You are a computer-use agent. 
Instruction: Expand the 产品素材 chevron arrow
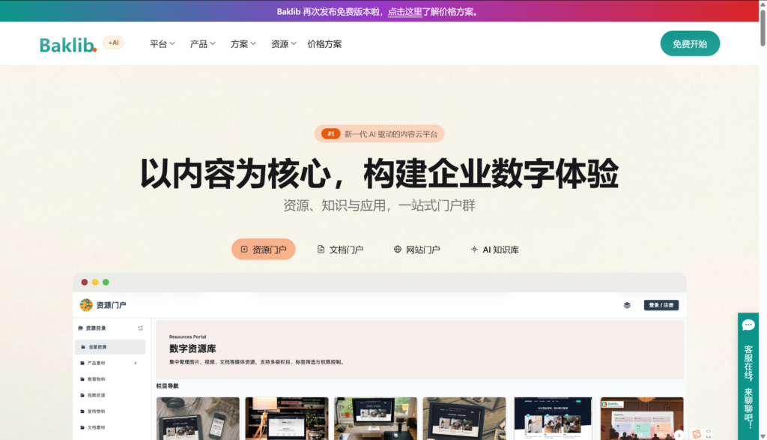(x=136, y=363)
